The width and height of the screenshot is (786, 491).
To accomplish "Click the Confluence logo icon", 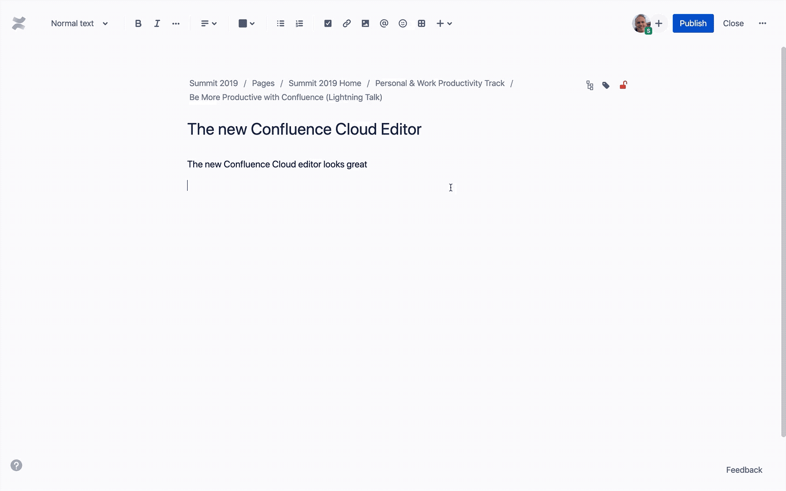I will pos(19,23).
